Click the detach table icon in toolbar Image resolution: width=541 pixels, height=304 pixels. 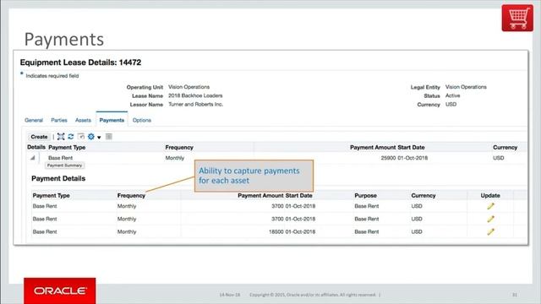pos(61,137)
